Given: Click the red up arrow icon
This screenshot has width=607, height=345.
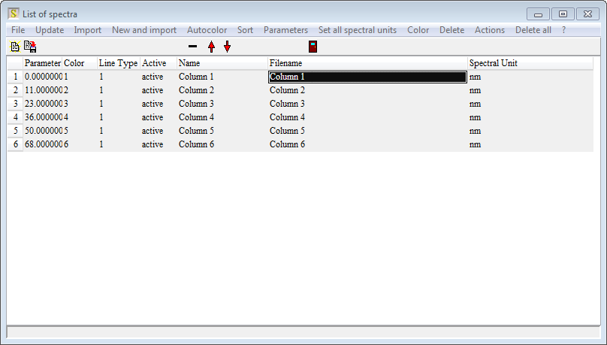Looking at the screenshot, I should pos(211,47).
